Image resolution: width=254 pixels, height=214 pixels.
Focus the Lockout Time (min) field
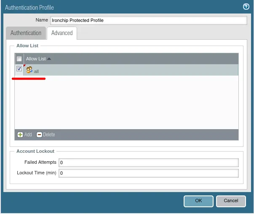(x=149, y=173)
